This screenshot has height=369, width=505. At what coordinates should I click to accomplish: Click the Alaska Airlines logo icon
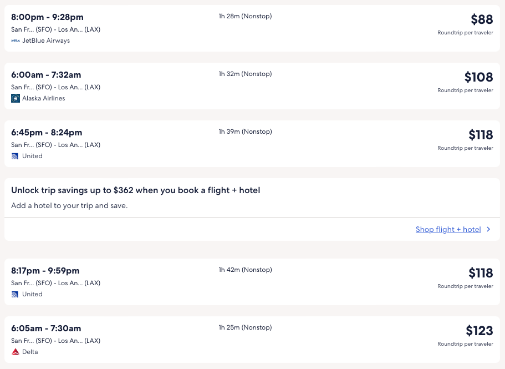coord(16,98)
